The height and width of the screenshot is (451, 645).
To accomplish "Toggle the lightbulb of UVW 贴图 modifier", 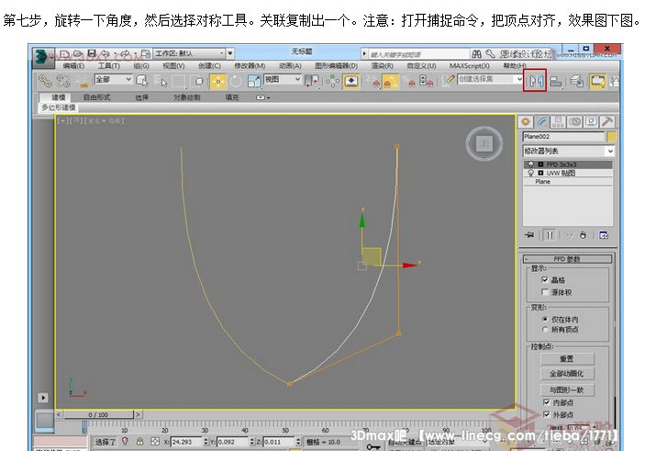I will [x=531, y=173].
